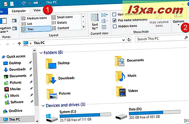Click layout gallery scroll up arrow
Screen dimensions: 189x124
(x=83, y=16)
